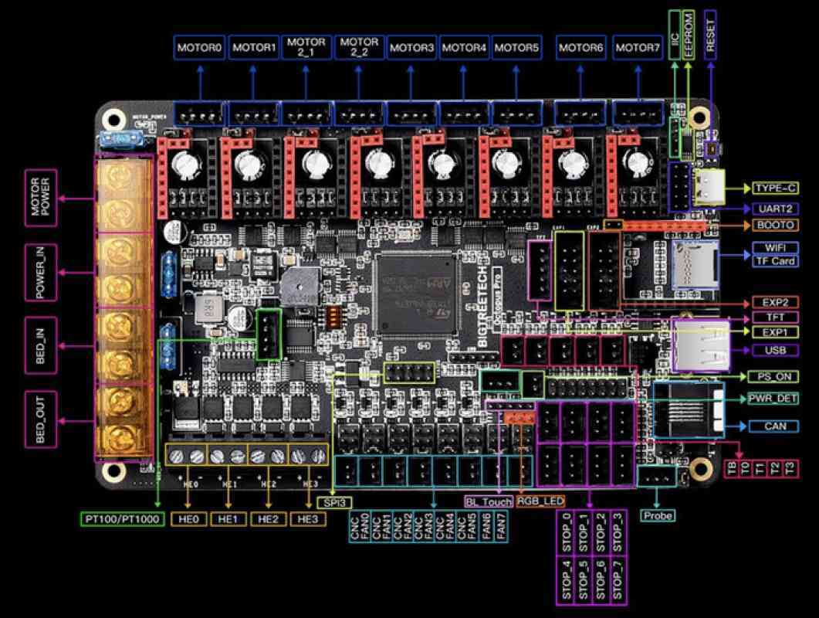Select the MOTOR1 label
The height and width of the screenshot is (618, 819).
[254, 48]
